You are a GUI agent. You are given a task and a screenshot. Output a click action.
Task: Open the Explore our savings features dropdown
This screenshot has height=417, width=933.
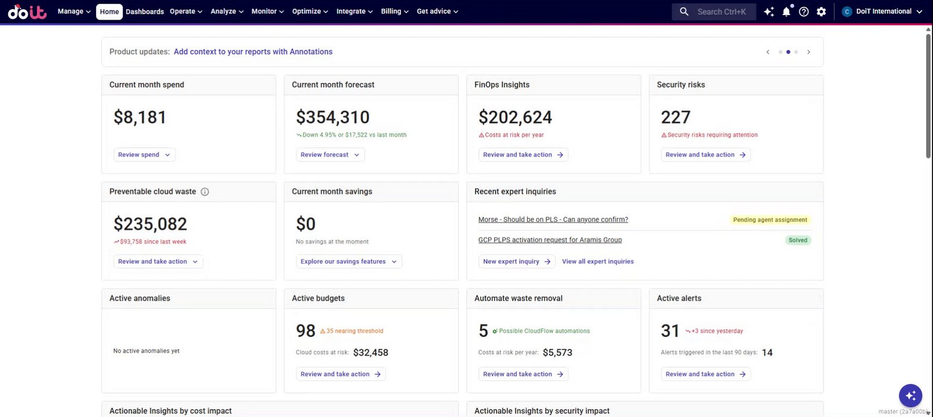point(349,262)
